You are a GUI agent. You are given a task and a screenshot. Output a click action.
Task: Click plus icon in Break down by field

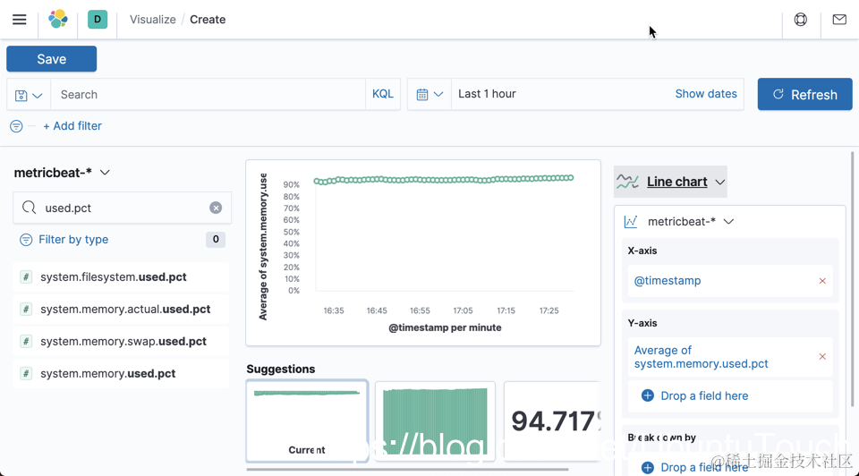click(647, 467)
